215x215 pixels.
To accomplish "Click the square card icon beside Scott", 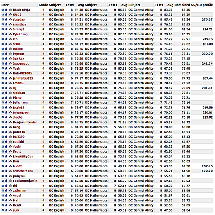I will 3,152.
